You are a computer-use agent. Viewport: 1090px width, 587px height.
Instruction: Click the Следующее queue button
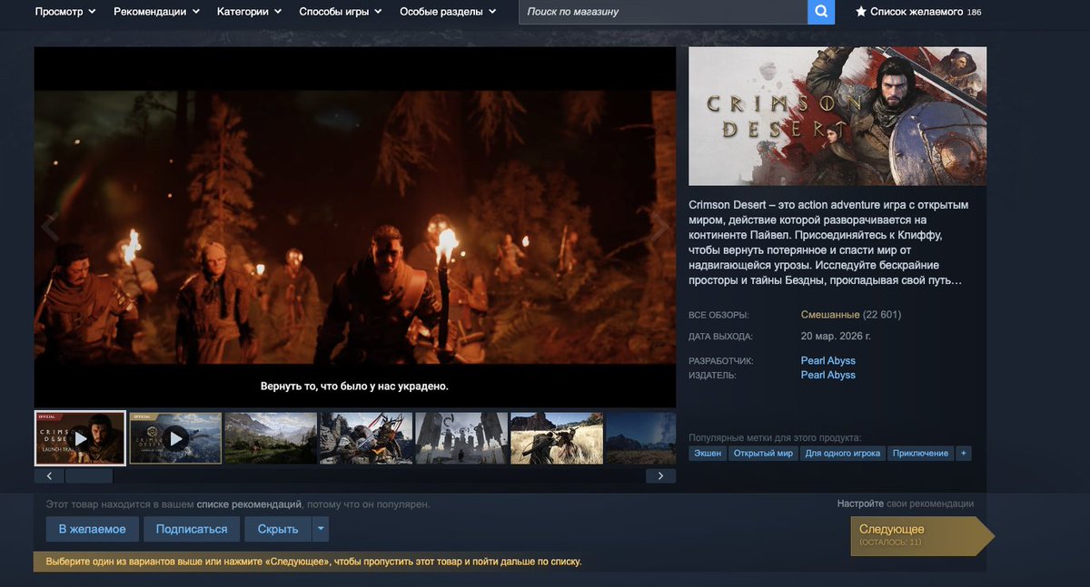coord(922,535)
